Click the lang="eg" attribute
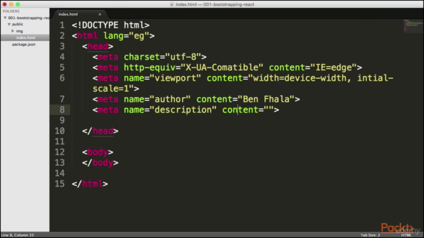The image size is (424, 238). pos(127,36)
